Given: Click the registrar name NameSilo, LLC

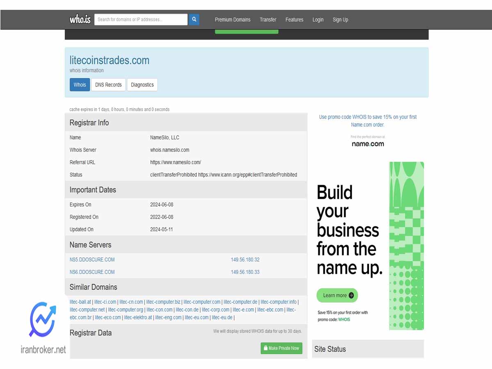Looking at the screenshot, I should click(x=165, y=137).
